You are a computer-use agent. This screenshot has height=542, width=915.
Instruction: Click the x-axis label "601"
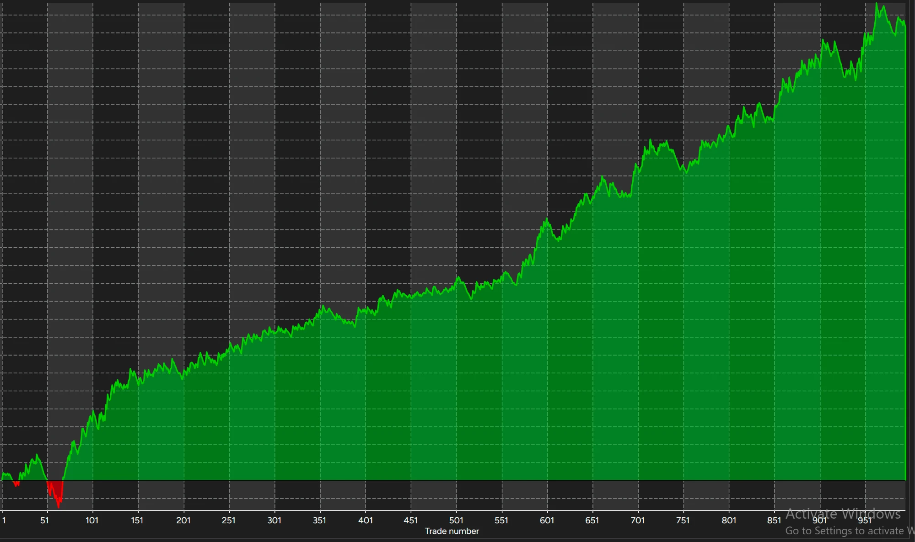click(x=547, y=520)
